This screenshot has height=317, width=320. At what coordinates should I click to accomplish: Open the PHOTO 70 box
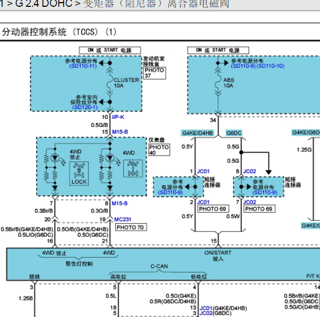(x=130, y=227)
